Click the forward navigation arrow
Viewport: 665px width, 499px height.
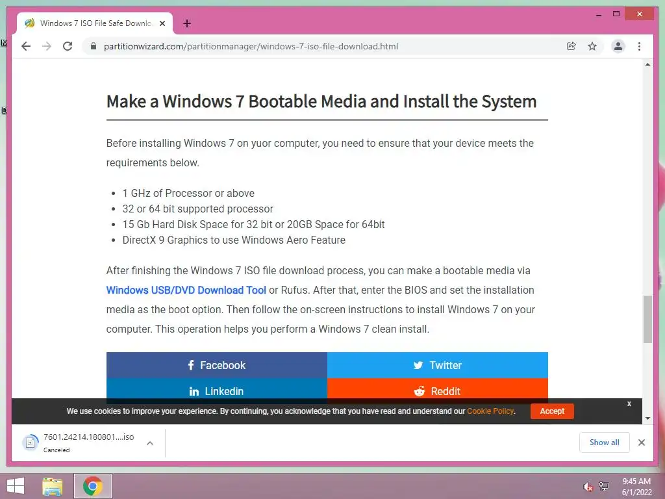[47, 46]
